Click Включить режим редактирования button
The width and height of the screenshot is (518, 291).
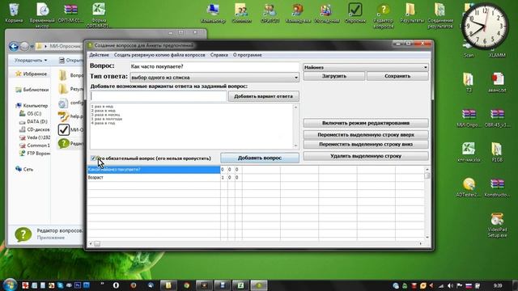coord(366,123)
